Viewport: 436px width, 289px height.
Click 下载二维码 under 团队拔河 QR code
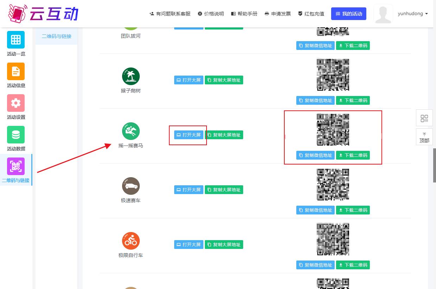coord(353,46)
